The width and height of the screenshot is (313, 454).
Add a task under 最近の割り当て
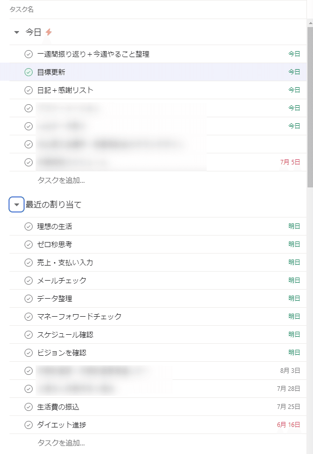point(61,442)
